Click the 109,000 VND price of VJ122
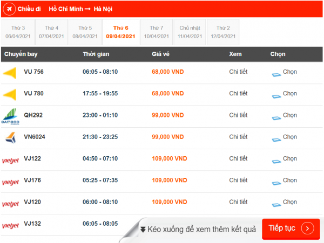 (170, 158)
